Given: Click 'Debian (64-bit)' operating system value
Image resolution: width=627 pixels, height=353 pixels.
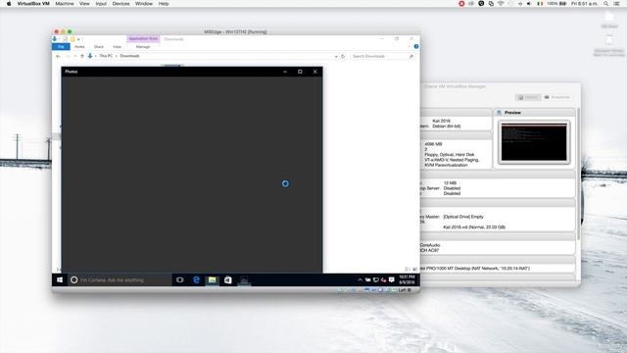Looking at the screenshot, I should pos(447,126).
